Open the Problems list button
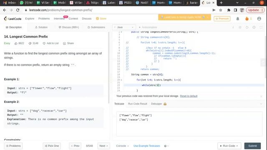 tap(13, 146)
